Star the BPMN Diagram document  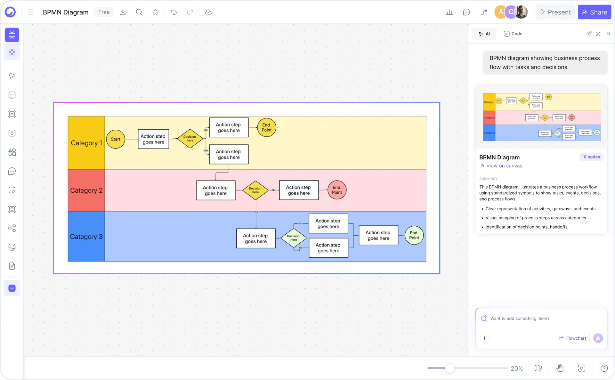click(x=156, y=12)
